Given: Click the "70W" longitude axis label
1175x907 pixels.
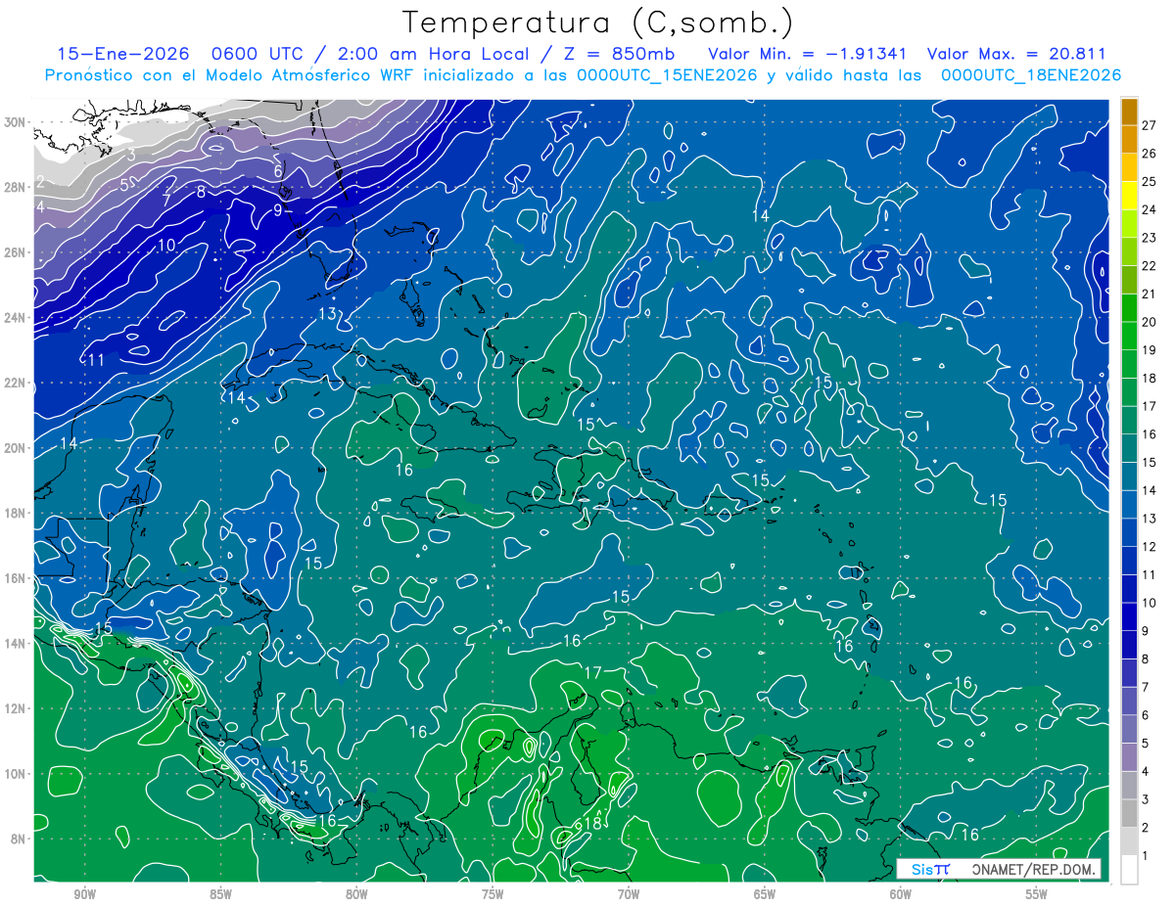Looking at the screenshot, I should 629,894.
